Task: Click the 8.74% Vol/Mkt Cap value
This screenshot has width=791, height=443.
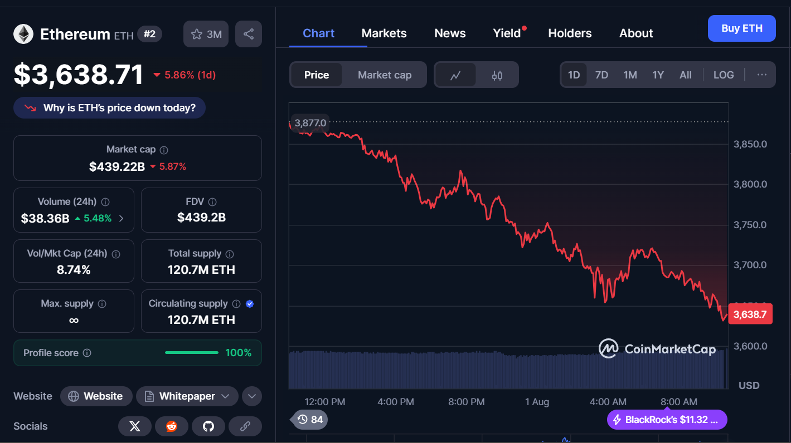Action: [74, 270]
